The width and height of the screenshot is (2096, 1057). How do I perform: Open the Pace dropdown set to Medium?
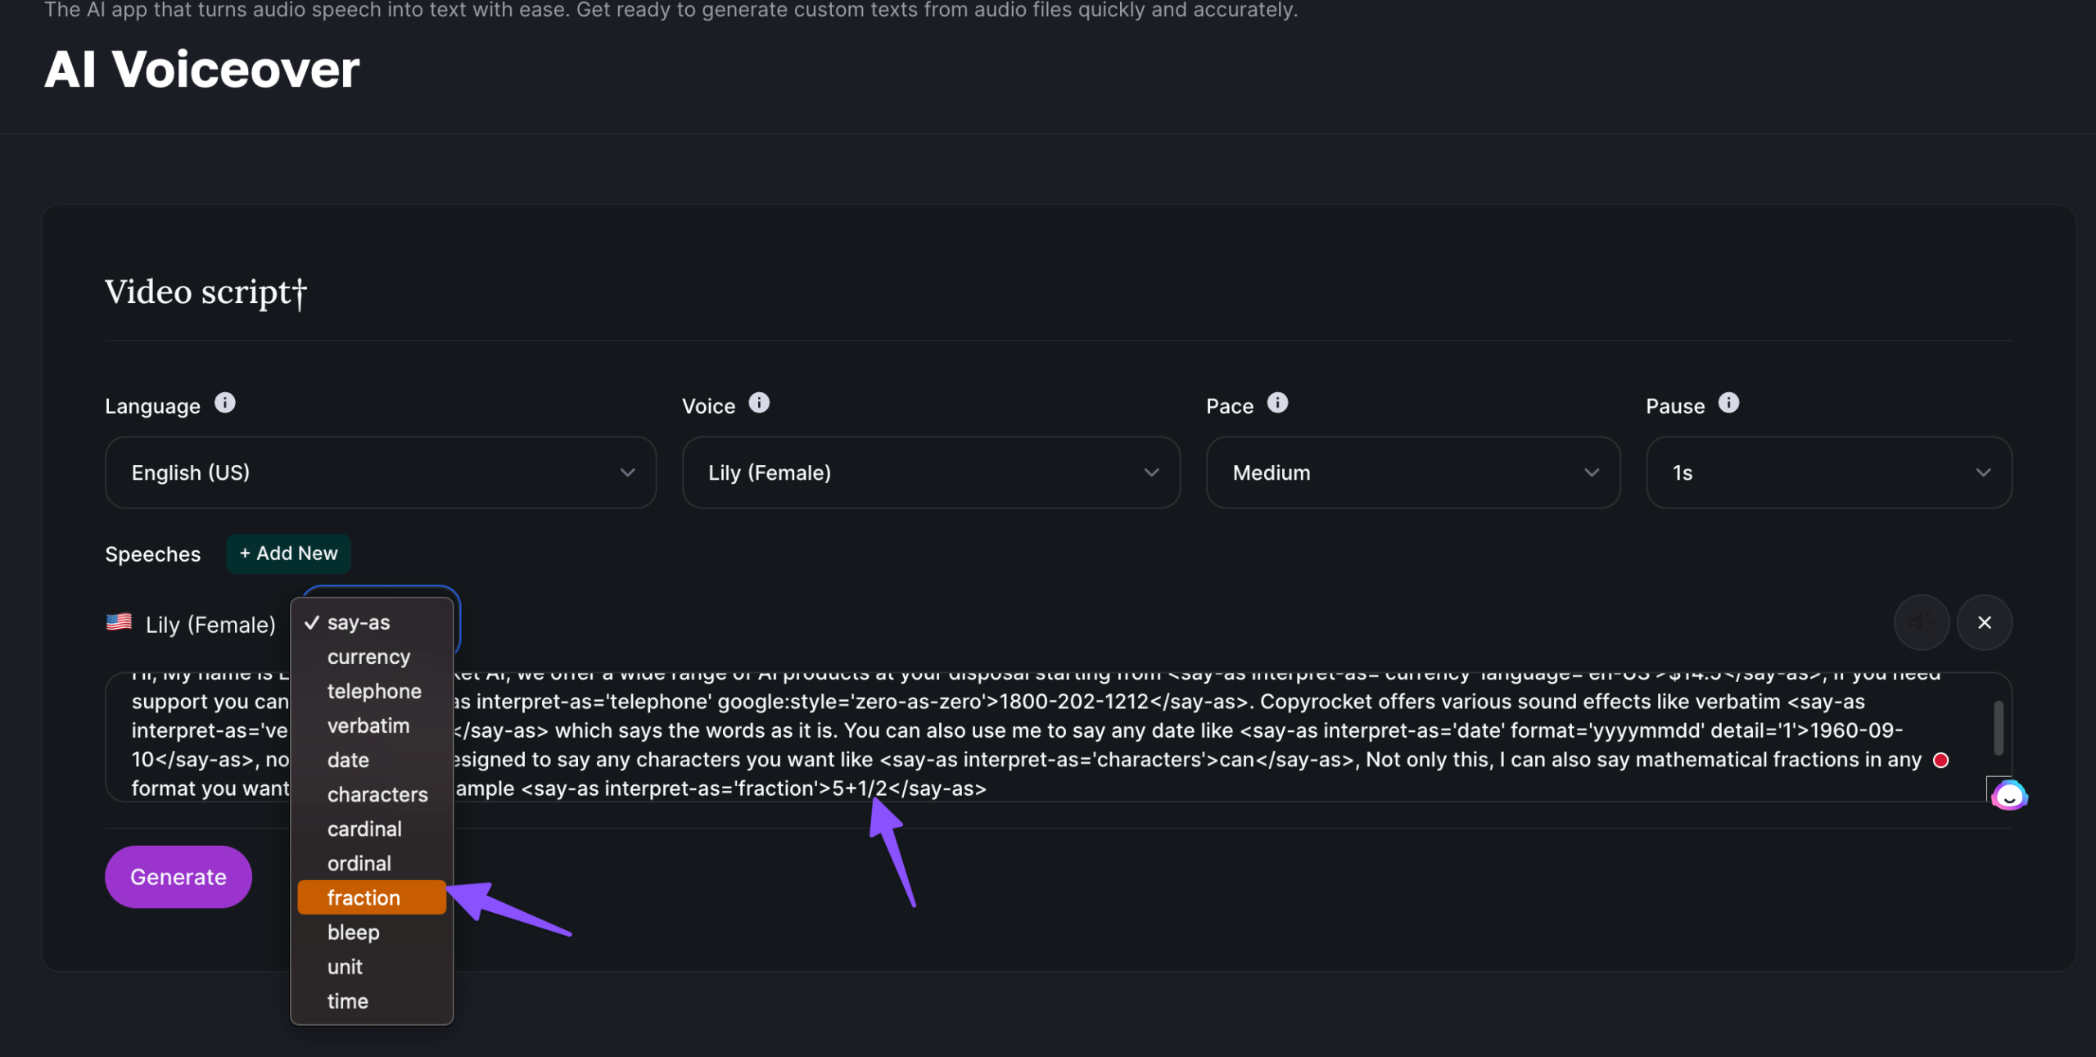point(1412,472)
